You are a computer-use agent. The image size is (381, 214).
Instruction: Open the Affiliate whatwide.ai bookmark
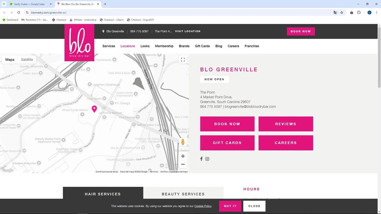tap(83, 20)
